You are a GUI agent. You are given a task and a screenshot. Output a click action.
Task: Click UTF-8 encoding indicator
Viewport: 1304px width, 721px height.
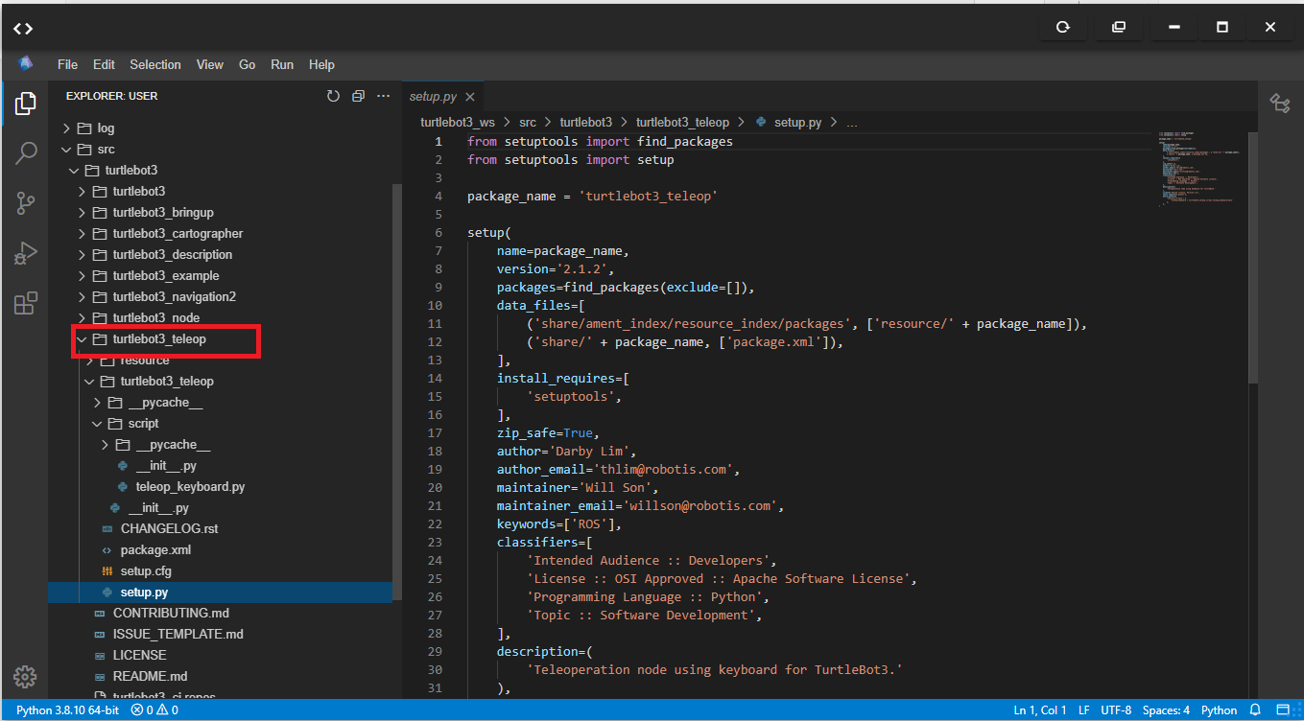point(1116,710)
